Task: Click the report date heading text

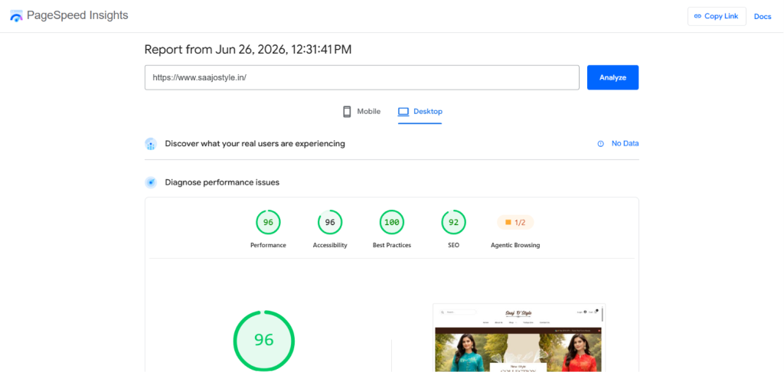Action: click(x=248, y=50)
